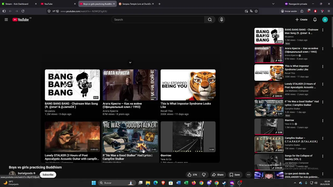Open File Explorer from the taskbar

click(148, 183)
